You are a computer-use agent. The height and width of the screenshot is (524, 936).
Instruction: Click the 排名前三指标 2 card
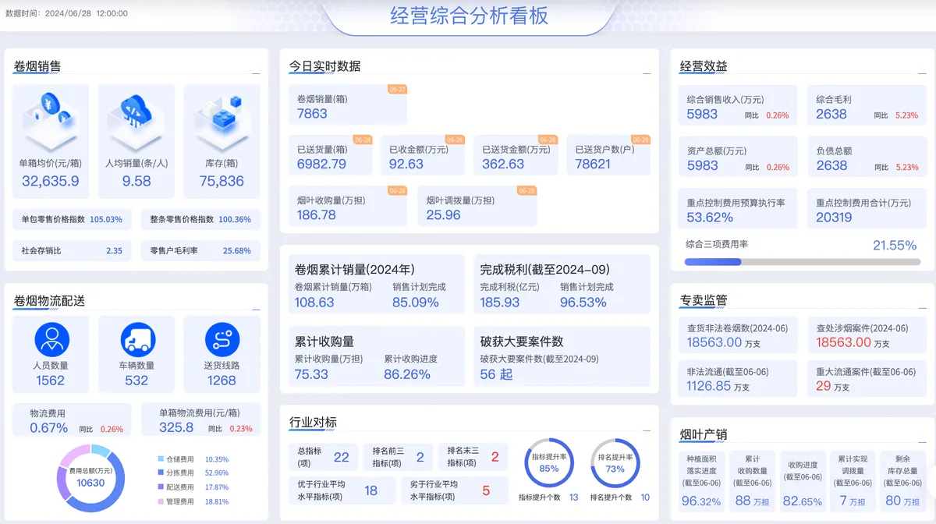point(398,458)
